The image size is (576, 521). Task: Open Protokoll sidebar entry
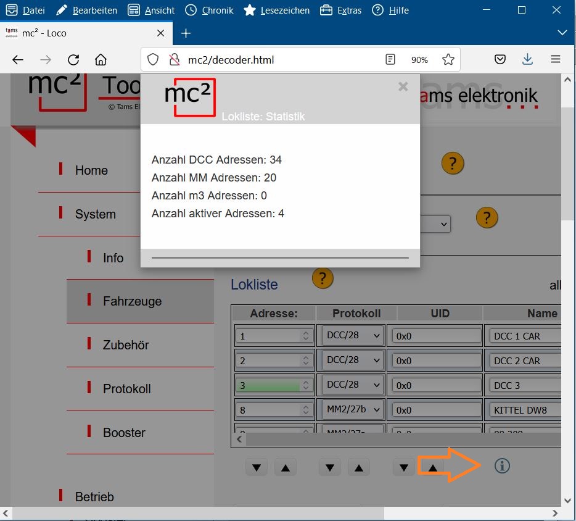point(127,389)
